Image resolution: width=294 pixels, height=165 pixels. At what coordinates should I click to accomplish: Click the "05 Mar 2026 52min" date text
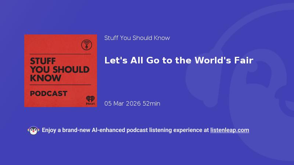[x=132, y=103]
